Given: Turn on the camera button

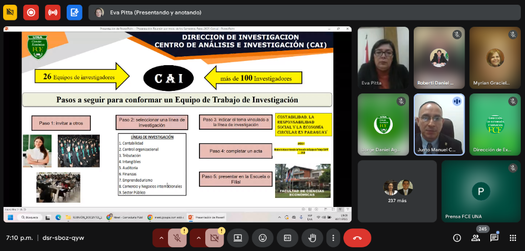Looking at the screenshot, I should click(215, 238).
